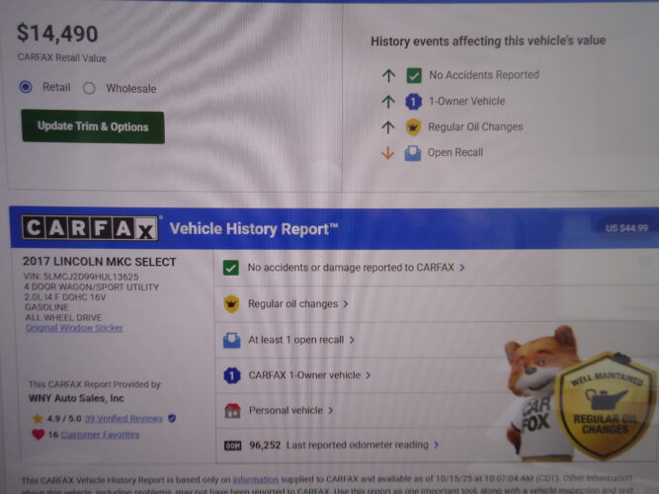Select the Retail radio button
This screenshot has height=494, width=659.
[26, 87]
